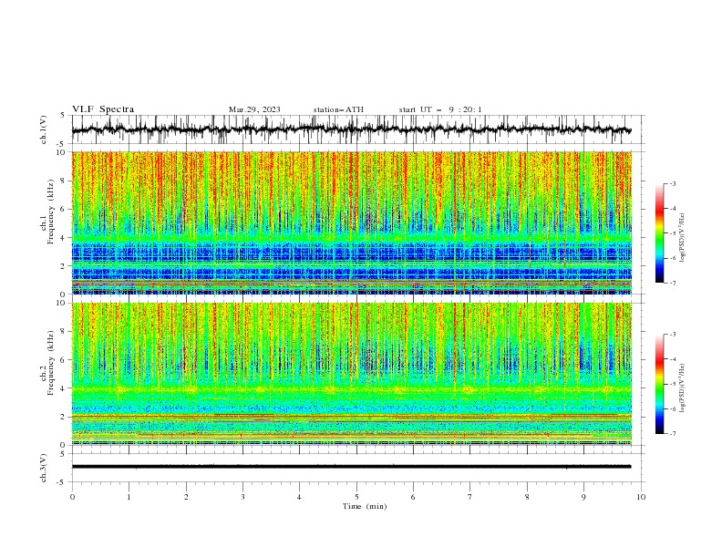
Task: Click the ch.1 waveform trace plot
Action: pyautogui.click(x=351, y=129)
